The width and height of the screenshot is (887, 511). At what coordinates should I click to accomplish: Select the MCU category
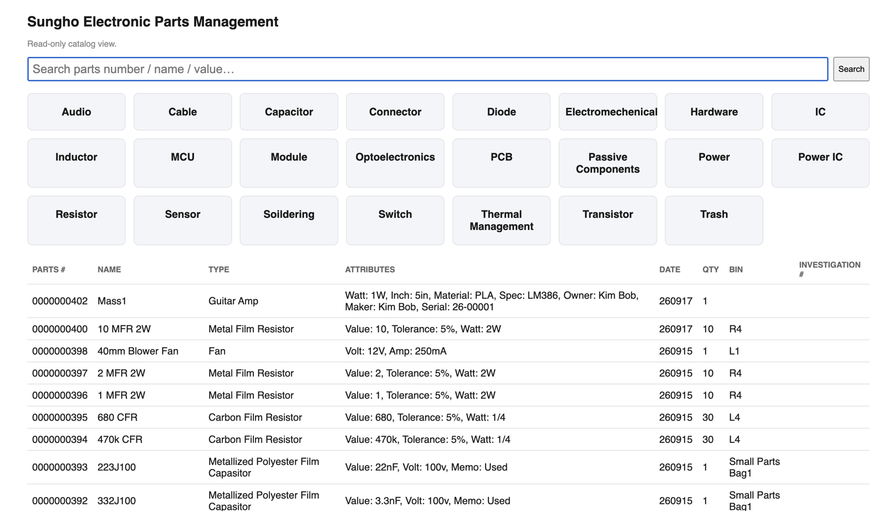point(182,163)
